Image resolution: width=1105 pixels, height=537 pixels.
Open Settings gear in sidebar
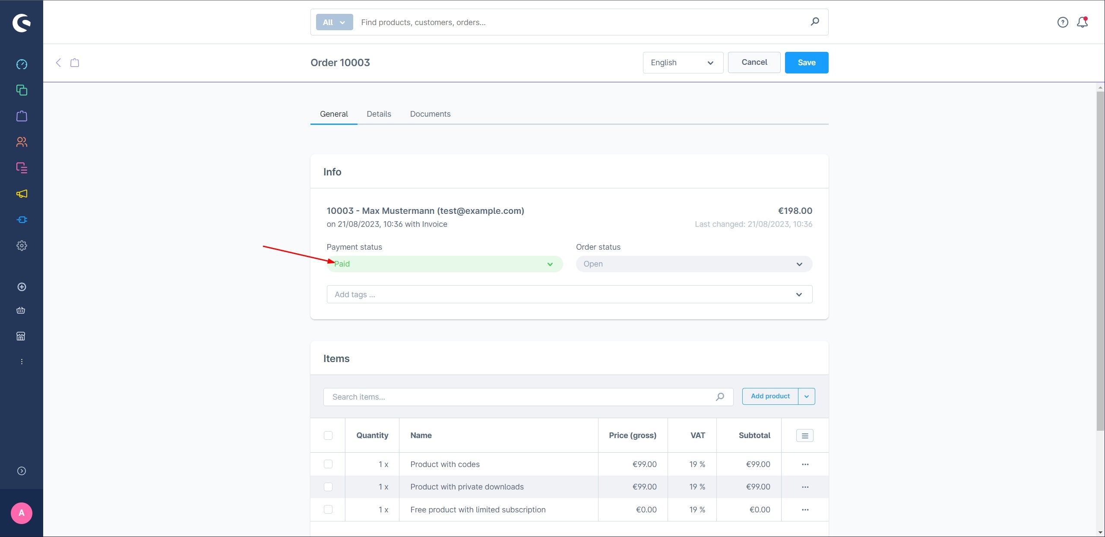22,245
